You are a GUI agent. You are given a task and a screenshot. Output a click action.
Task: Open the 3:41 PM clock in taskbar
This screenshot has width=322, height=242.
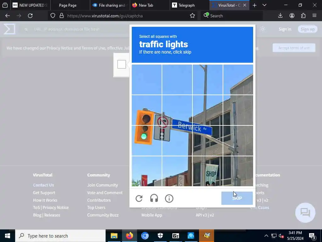pyautogui.click(x=295, y=233)
